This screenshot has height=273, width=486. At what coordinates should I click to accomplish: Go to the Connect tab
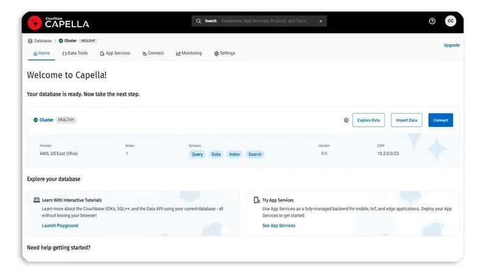click(153, 53)
